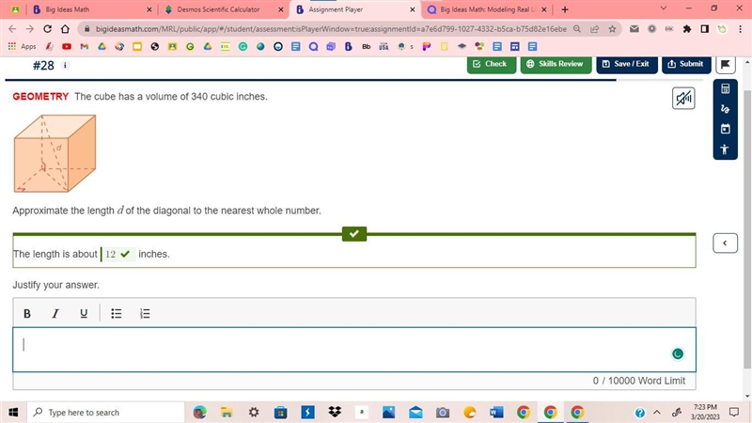The height and width of the screenshot is (423, 752).
Task: Open the first Google Drive bookmark
Action: pos(102,46)
